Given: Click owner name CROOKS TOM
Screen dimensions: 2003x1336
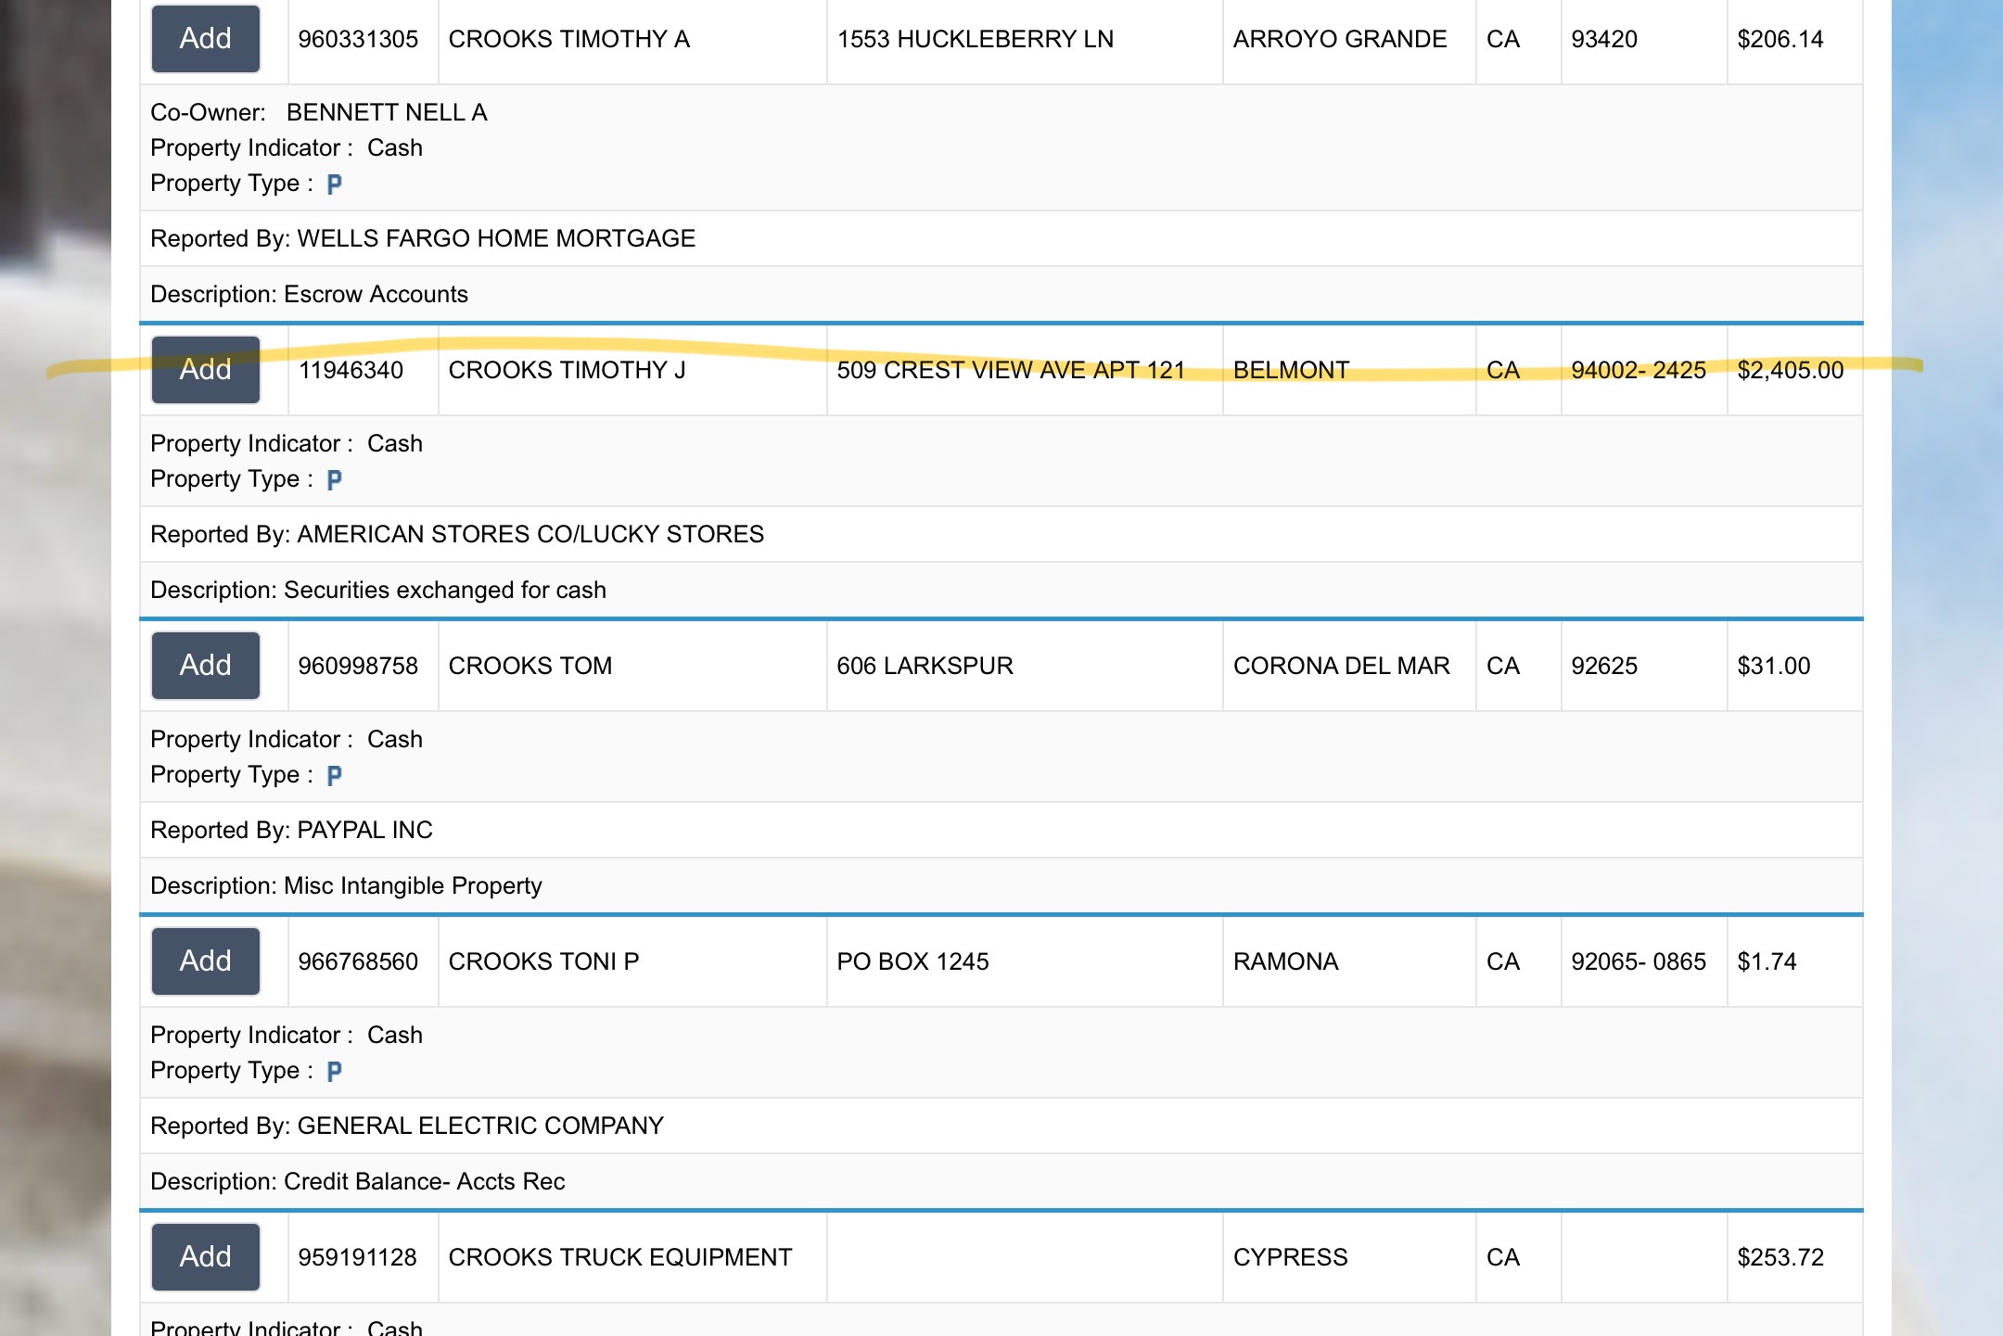Looking at the screenshot, I should pyautogui.click(x=530, y=666).
